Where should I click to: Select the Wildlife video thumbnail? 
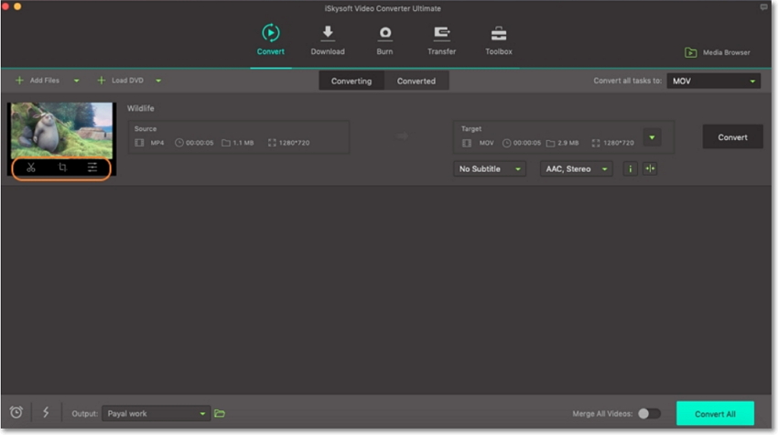tap(61, 129)
